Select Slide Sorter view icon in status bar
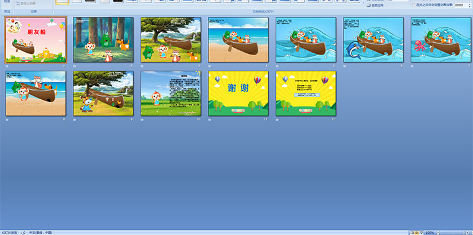 coord(416,233)
